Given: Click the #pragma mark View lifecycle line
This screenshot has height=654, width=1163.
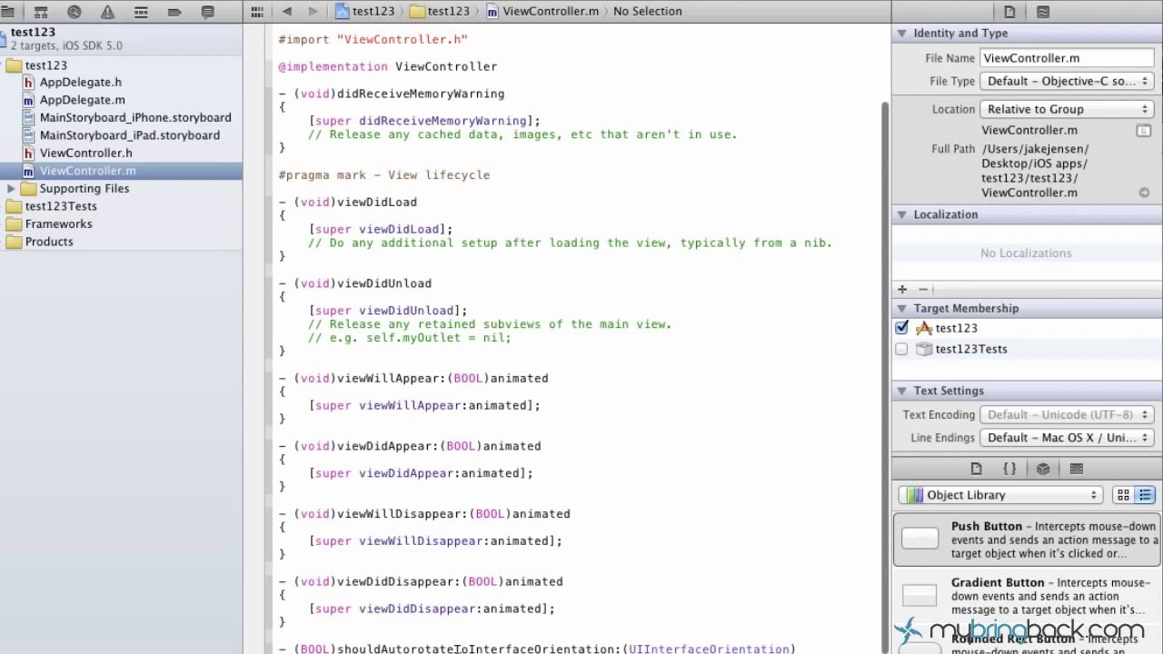Looking at the screenshot, I should [x=384, y=175].
